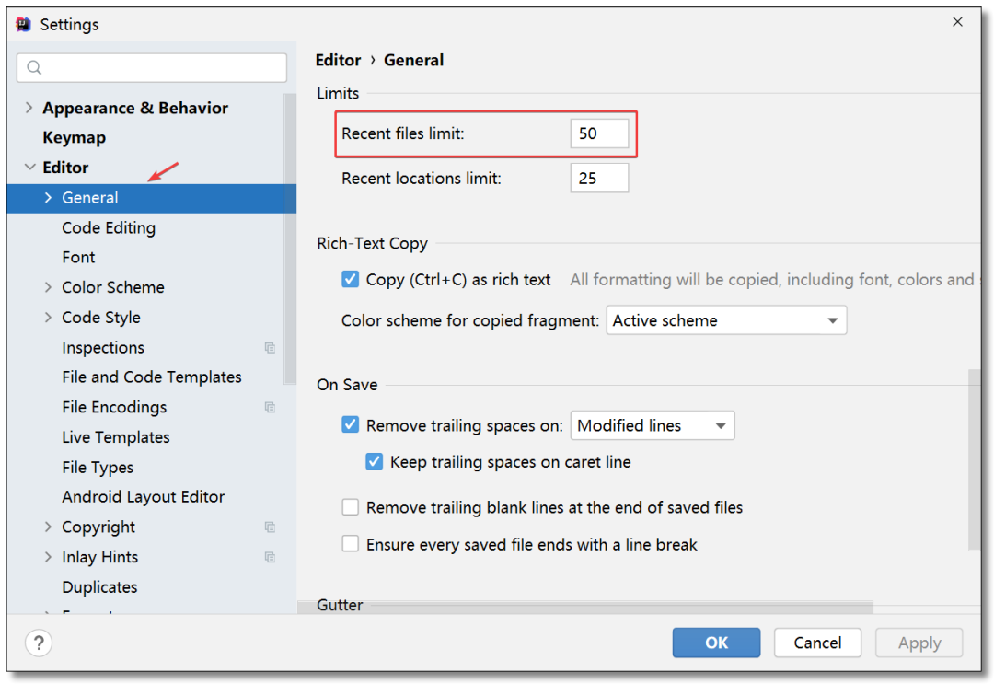
Task: Click the search magnifier icon in settings
Action: (x=34, y=68)
